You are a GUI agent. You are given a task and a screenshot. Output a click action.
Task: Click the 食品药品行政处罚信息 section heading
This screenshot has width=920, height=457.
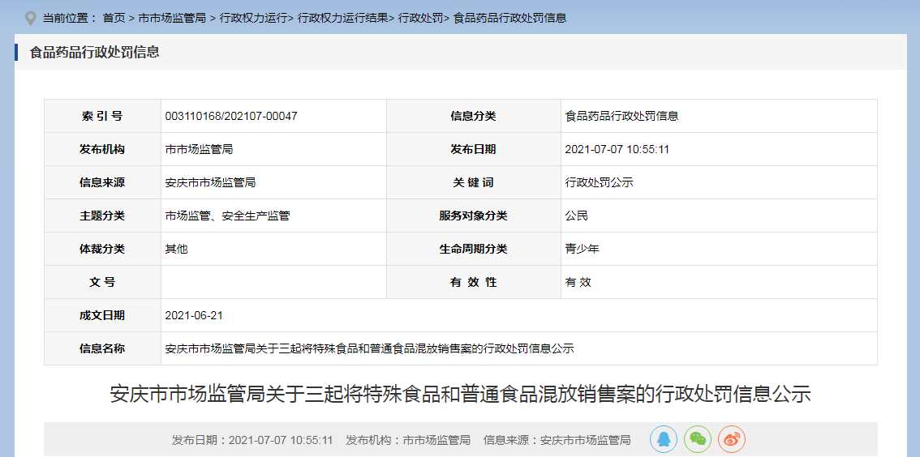click(x=94, y=53)
